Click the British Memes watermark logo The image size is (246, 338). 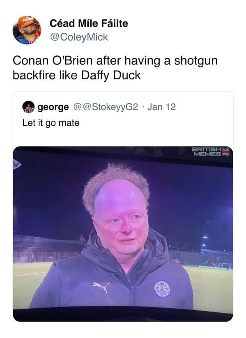[x=211, y=152]
